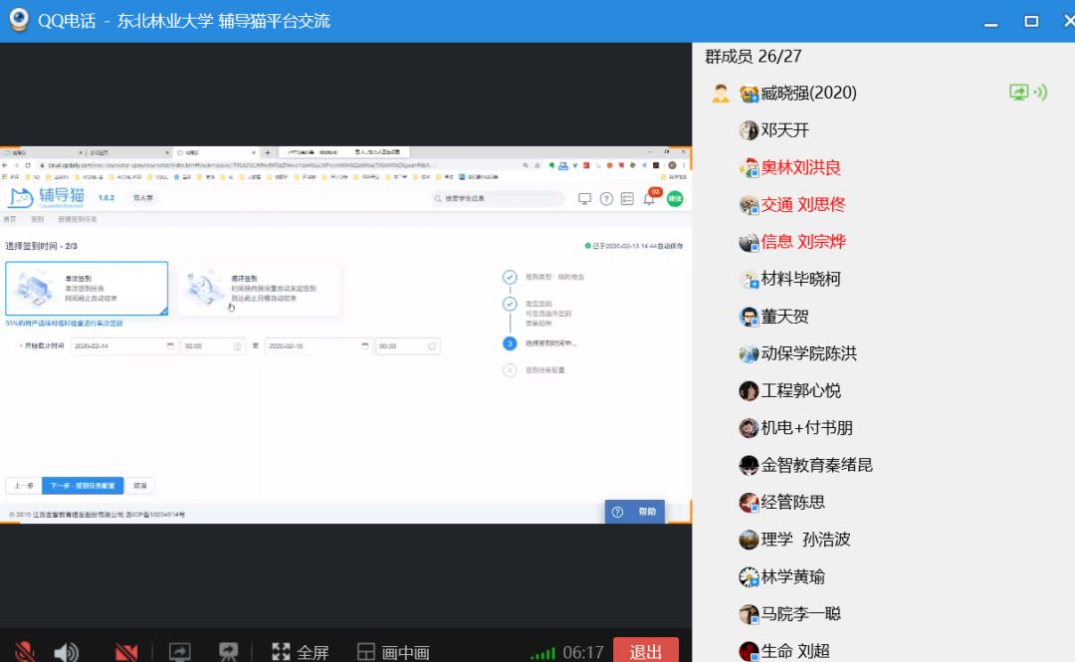Click avatar of 奥林刘洪良

(x=749, y=167)
